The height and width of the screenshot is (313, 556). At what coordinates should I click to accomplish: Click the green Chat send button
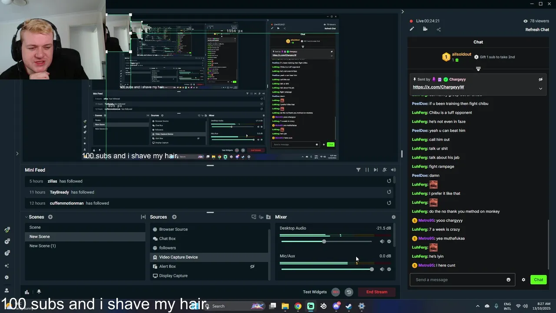coord(539,280)
